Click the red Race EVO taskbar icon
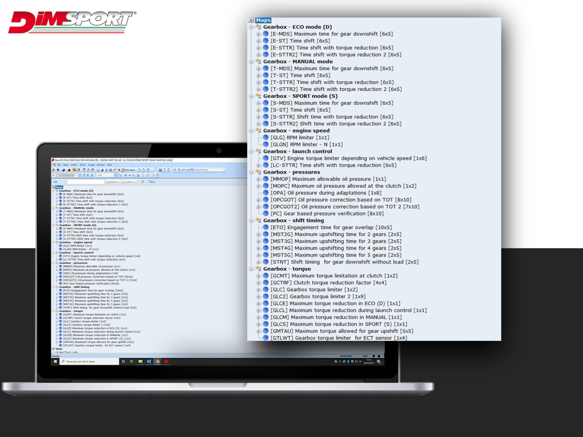Image resolution: width=583 pixels, height=437 pixels. [x=166, y=362]
